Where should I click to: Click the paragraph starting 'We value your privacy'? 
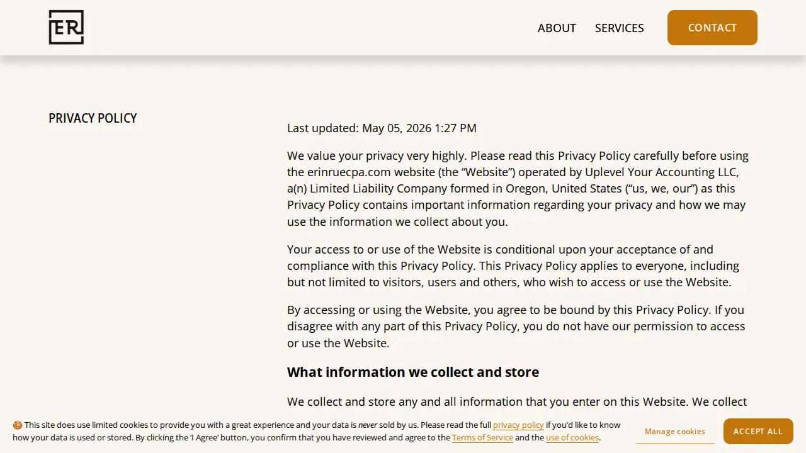(x=518, y=189)
